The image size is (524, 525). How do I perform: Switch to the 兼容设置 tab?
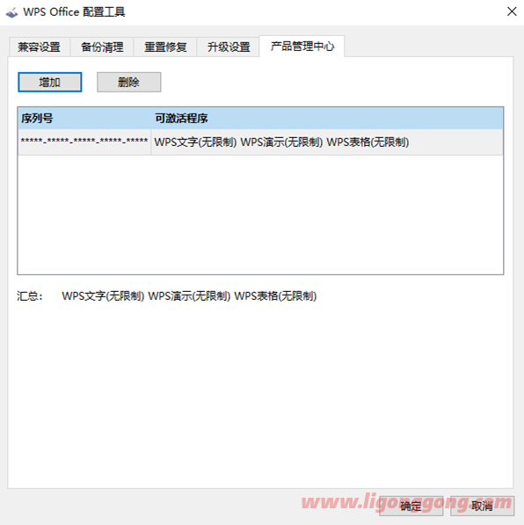coord(40,47)
